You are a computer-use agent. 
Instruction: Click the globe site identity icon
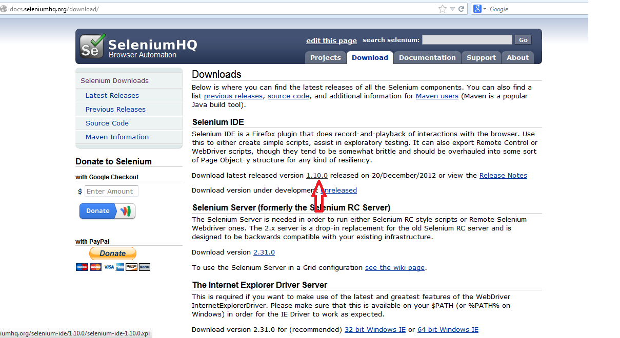(x=4, y=9)
